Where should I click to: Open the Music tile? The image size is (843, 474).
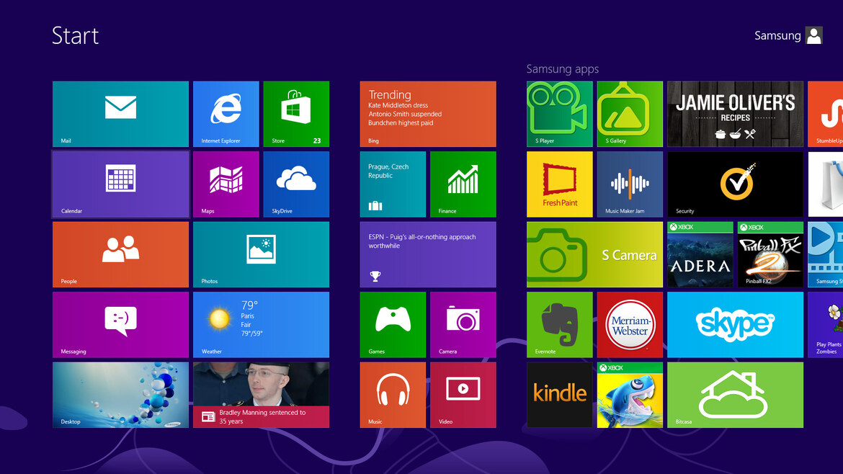point(393,395)
